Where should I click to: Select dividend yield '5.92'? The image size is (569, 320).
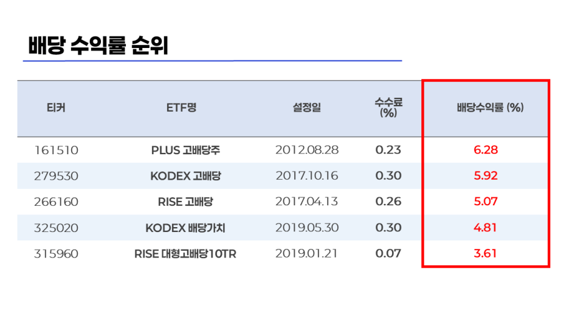tap(486, 175)
